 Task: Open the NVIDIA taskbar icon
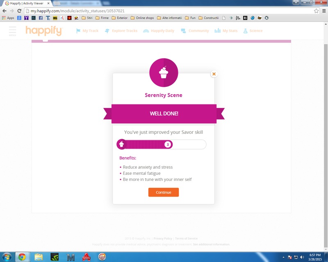(55, 257)
